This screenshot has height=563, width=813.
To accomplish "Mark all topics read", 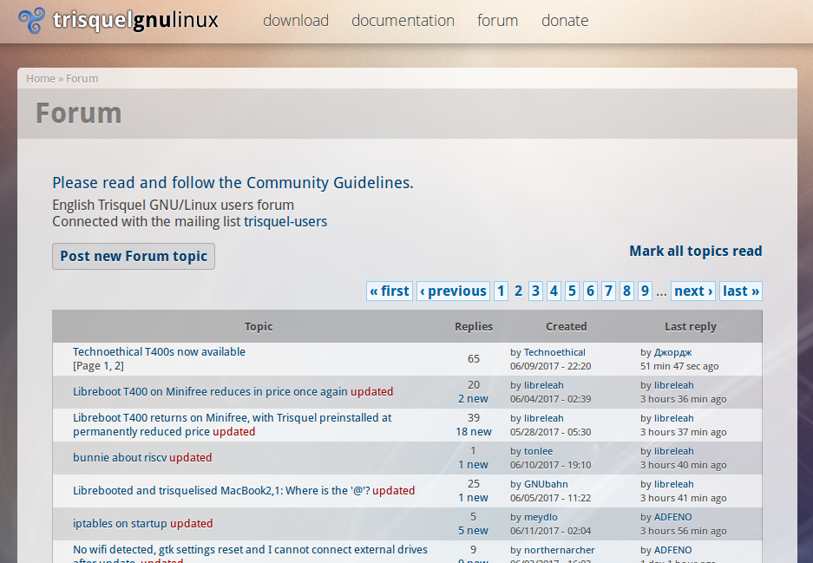I will pyautogui.click(x=696, y=251).
